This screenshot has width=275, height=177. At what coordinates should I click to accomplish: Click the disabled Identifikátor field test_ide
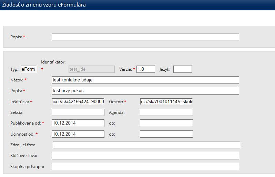coord(92,69)
